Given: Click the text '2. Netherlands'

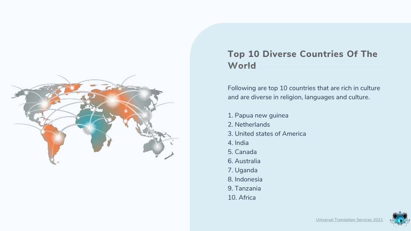Looking at the screenshot, I should (249, 125).
